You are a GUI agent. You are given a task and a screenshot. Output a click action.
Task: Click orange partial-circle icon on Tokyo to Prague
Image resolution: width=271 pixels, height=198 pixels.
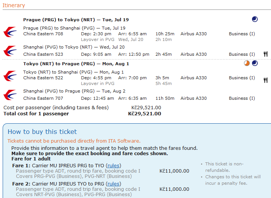pos(247,63)
